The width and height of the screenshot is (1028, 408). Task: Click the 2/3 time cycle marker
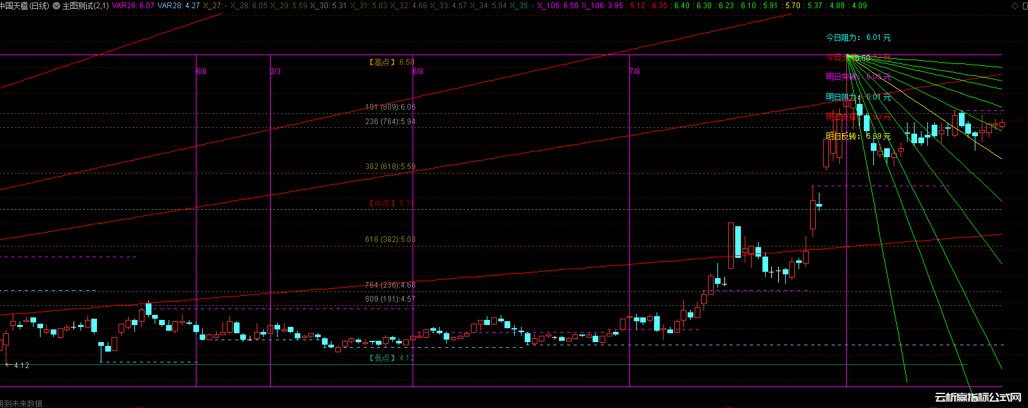(x=275, y=72)
